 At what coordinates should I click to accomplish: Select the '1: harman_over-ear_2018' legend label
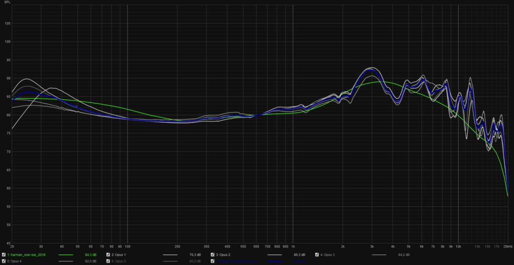click(26, 254)
